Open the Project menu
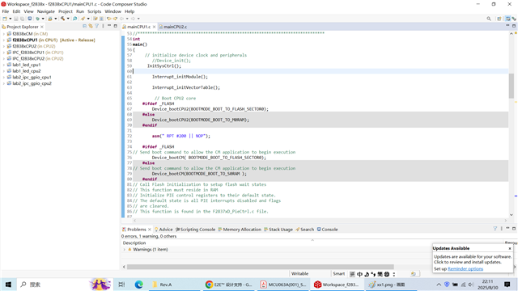 [x=66, y=11]
